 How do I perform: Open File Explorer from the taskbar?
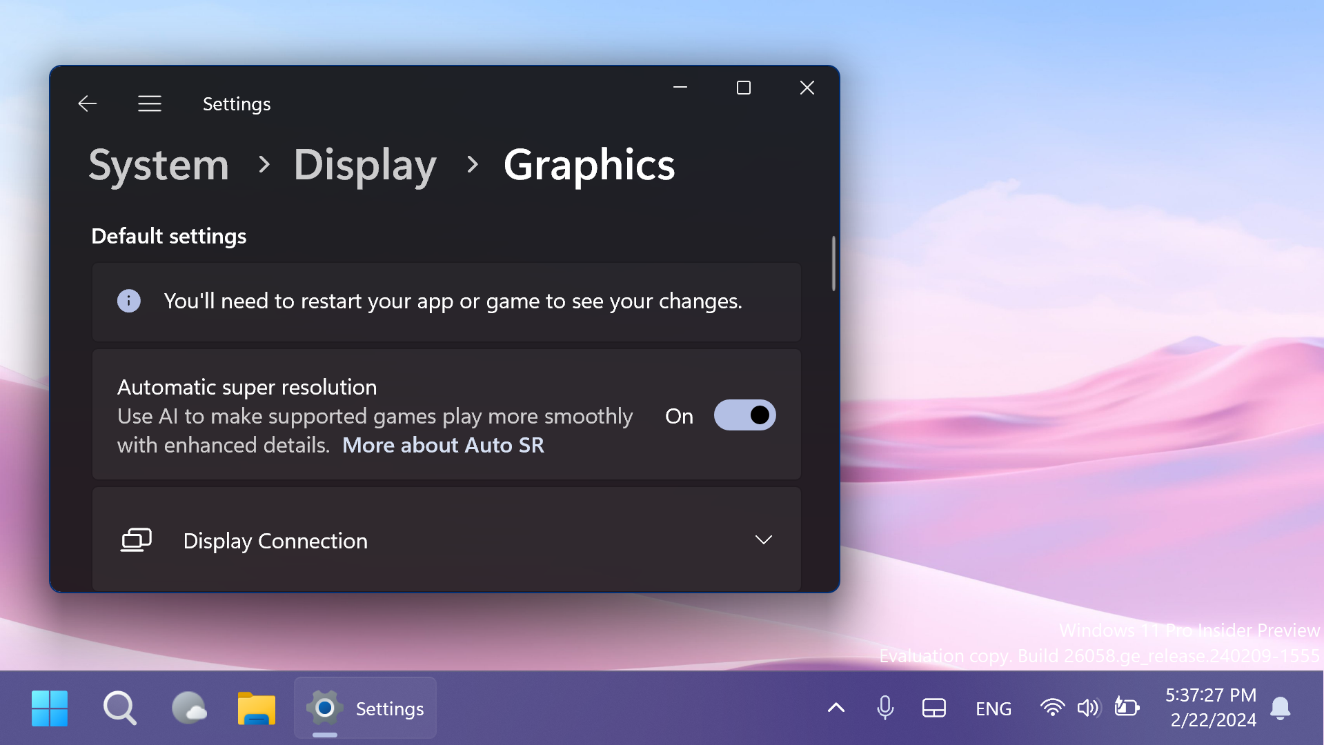[256, 708]
